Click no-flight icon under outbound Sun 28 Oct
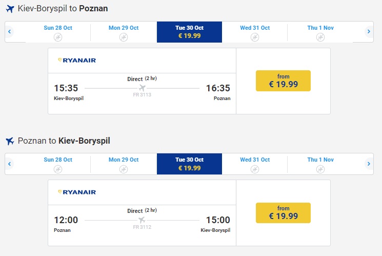 point(58,37)
